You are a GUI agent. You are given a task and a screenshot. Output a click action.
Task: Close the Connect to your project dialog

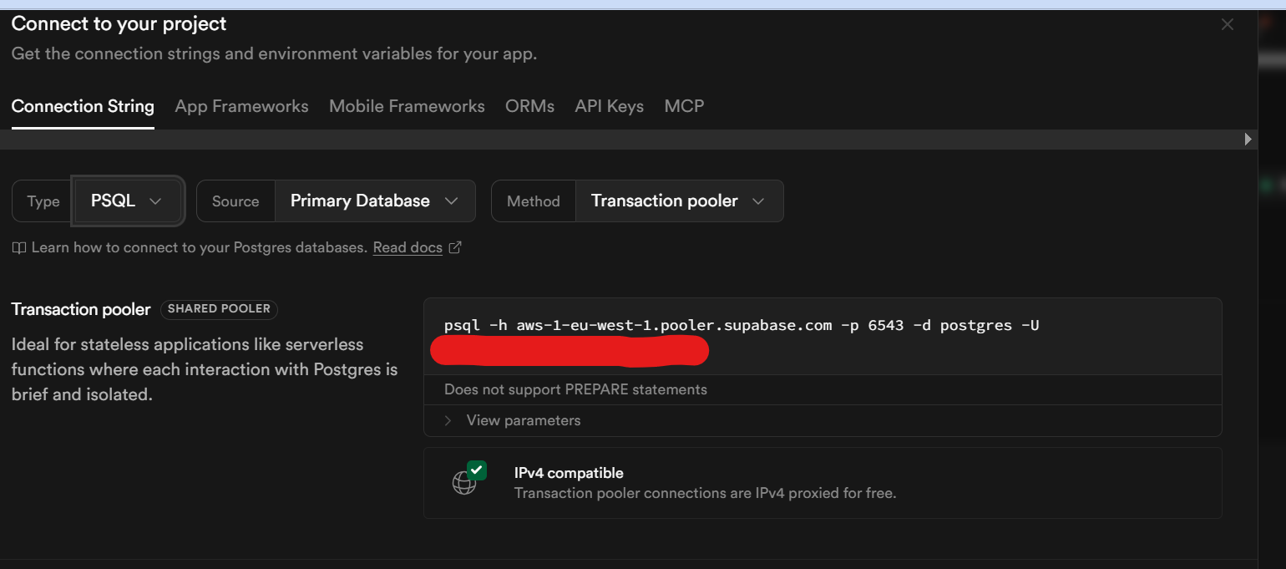click(x=1227, y=25)
